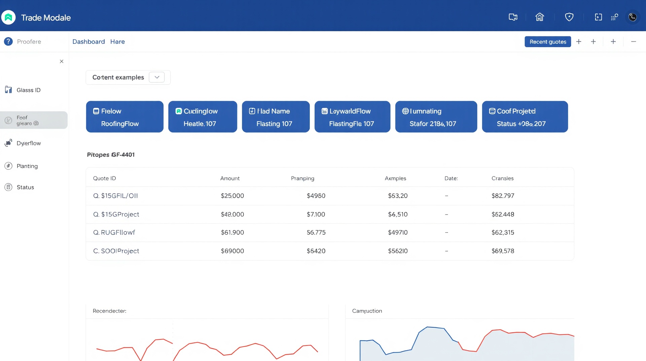Click the Campuction chart area
This screenshot has width=646, height=361.
pos(460,340)
